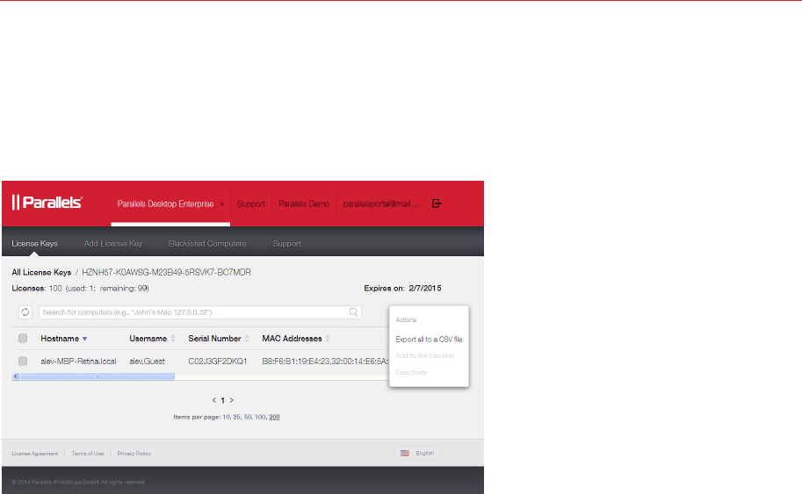802x494 pixels.
Task: Click serial number C02J3GF2DKQ1
Action: pyautogui.click(x=217, y=362)
